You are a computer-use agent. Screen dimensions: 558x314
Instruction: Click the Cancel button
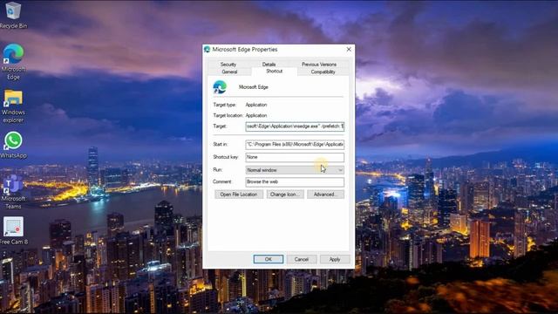[x=302, y=259]
